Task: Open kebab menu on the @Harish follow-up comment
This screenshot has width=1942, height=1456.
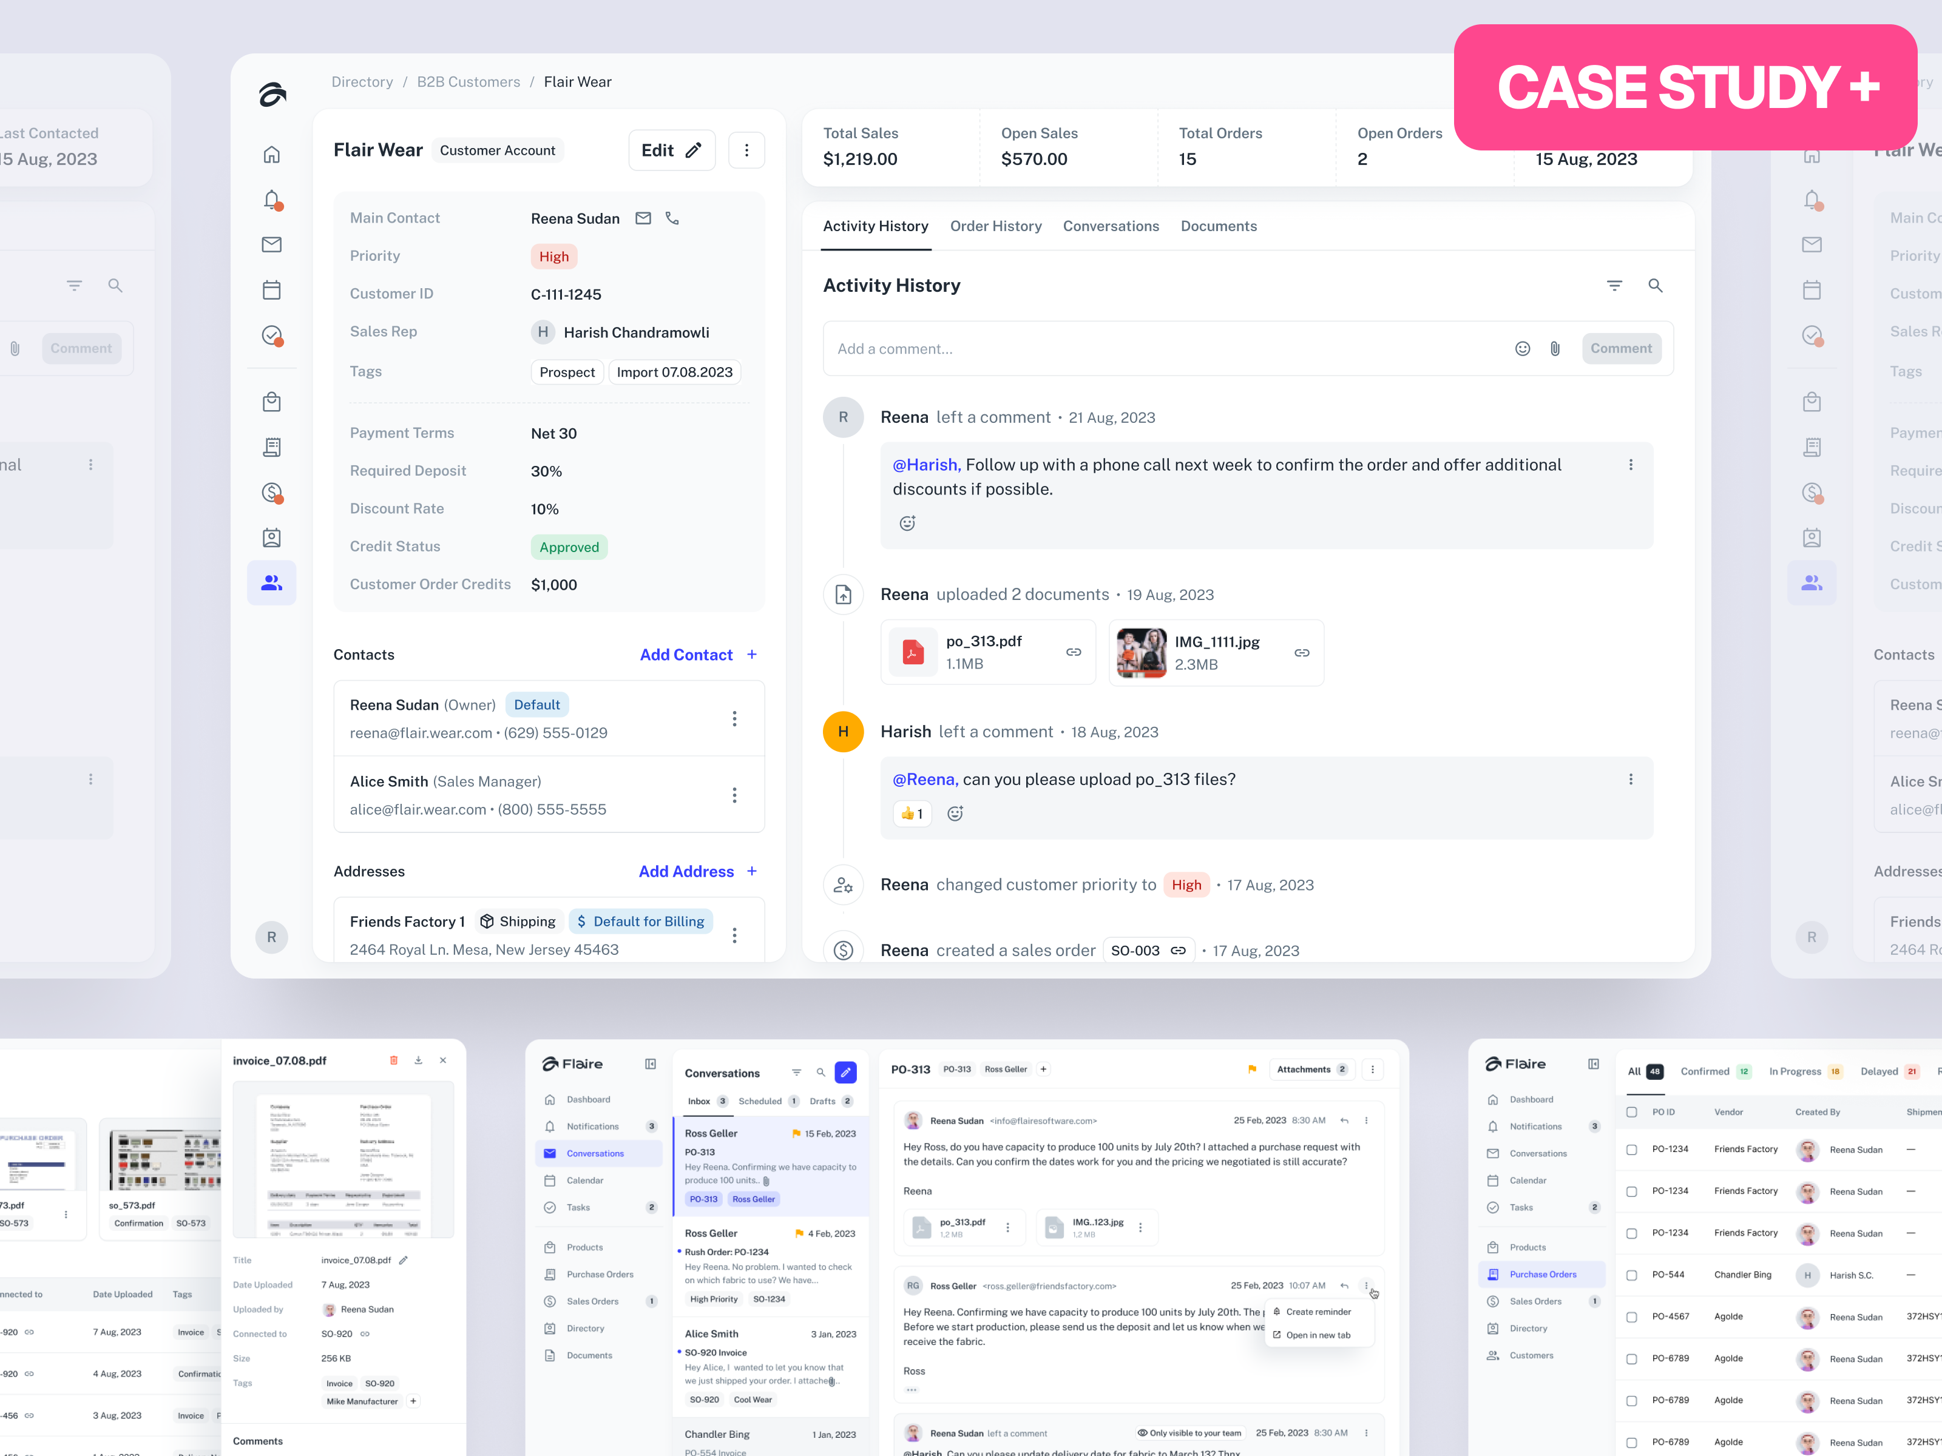Action: tap(1630, 465)
